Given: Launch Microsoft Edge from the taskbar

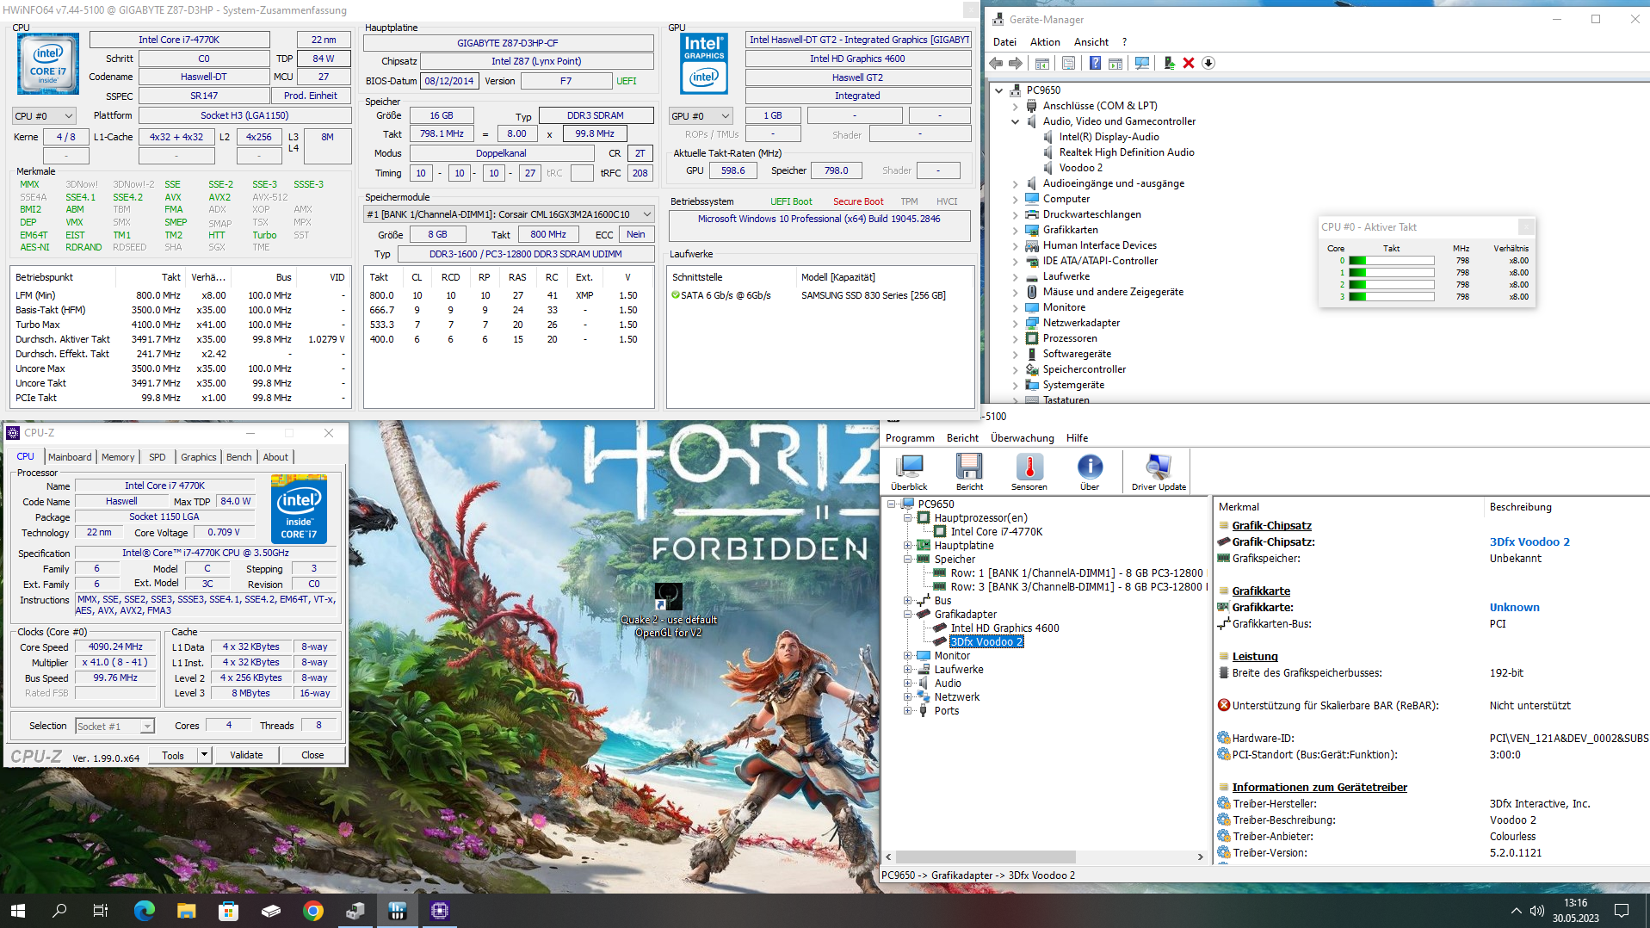Looking at the screenshot, I should point(144,911).
